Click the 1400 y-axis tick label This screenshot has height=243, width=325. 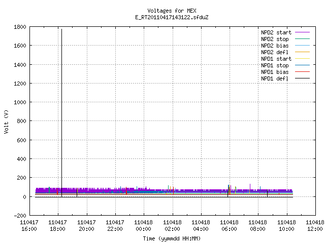[x=20, y=65]
